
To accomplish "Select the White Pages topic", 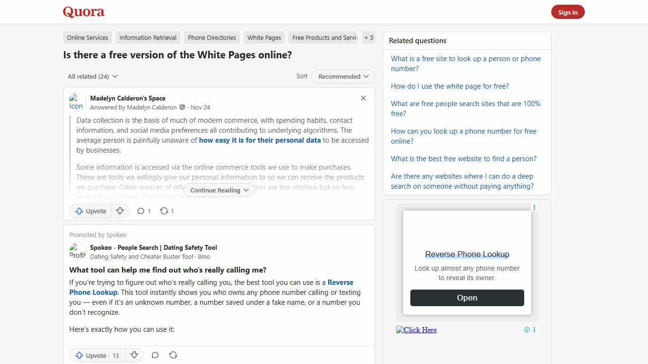I will pyautogui.click(x=264, y=37).
